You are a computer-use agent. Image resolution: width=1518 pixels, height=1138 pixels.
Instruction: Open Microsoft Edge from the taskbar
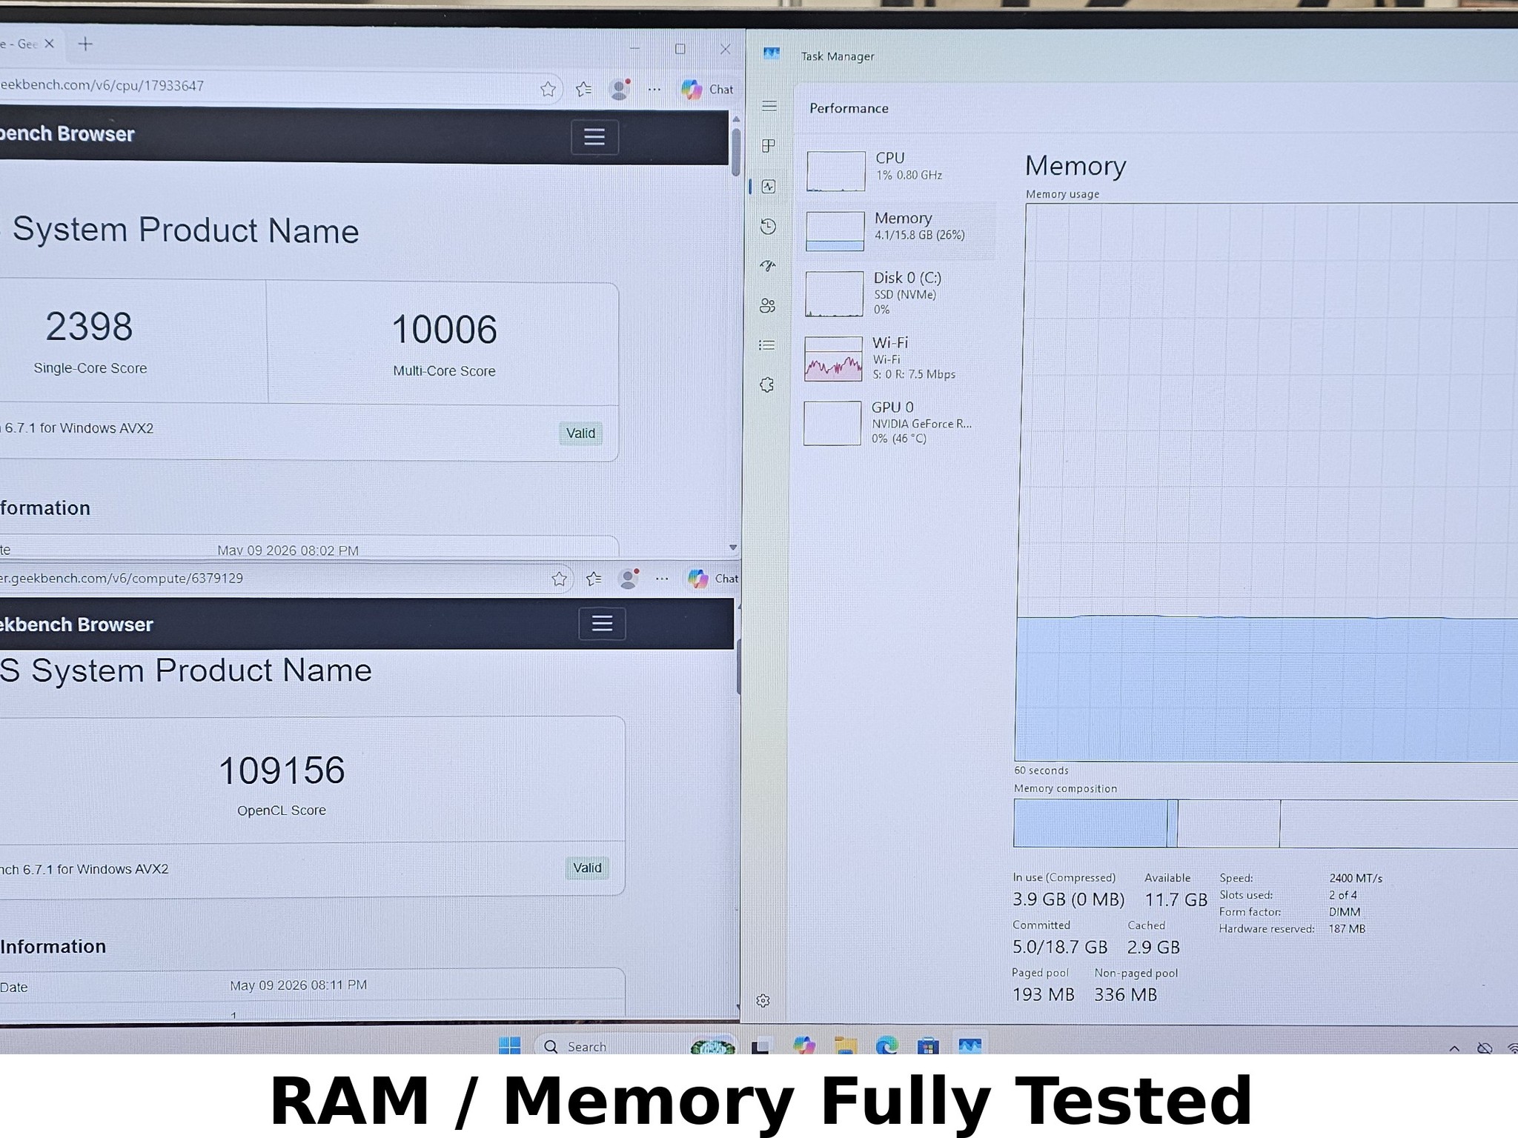(x=886, y=1045)
